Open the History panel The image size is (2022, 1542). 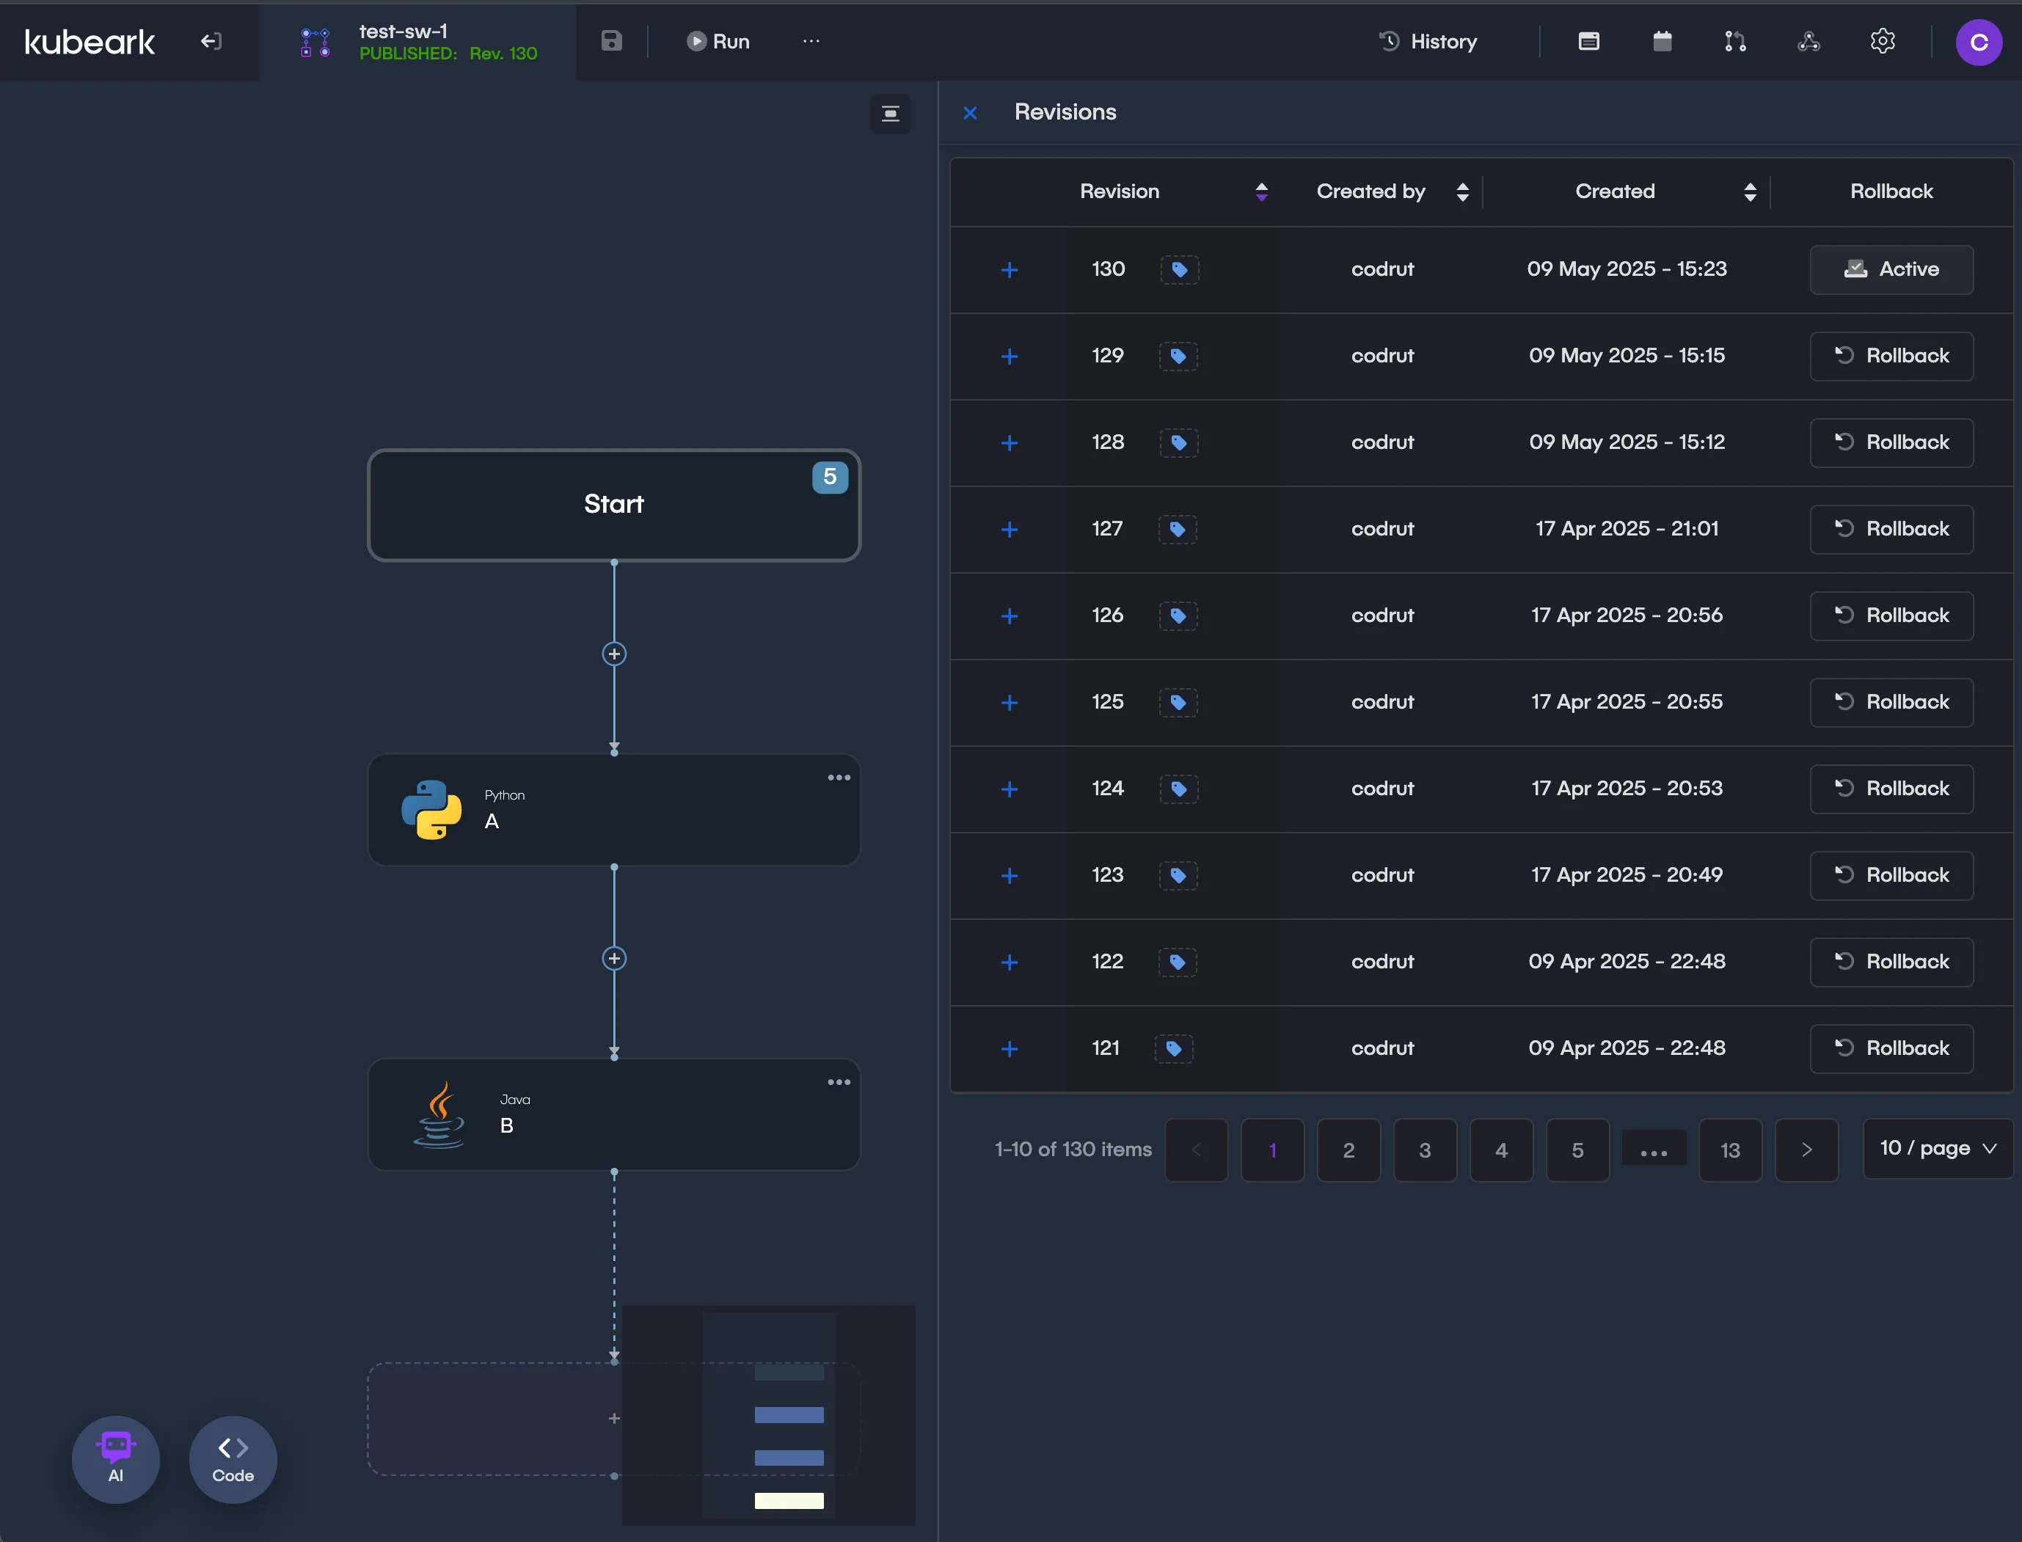1428,41
